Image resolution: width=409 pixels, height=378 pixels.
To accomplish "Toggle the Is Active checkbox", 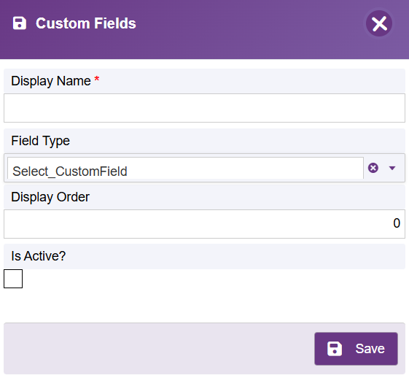I will click(13, 279).
